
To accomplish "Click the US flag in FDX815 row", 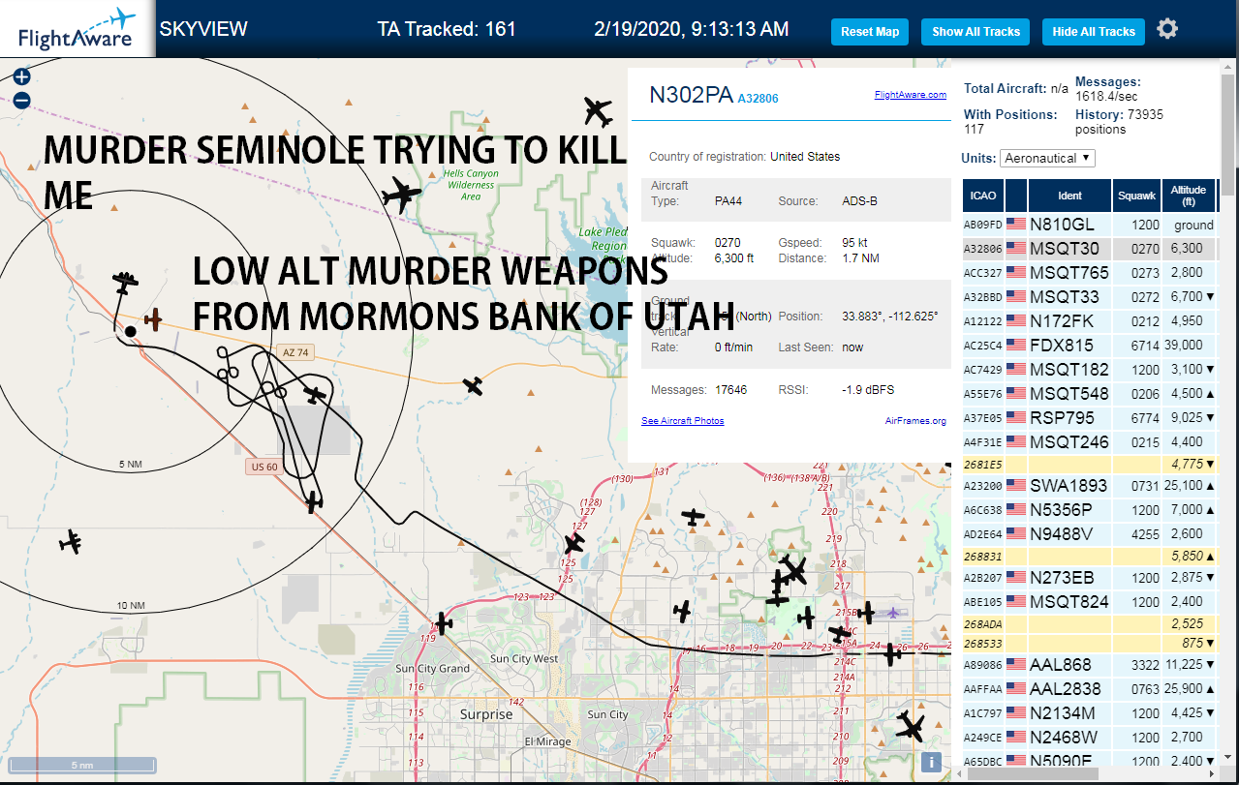I will pyautogui.click(x=1016, y=346).
